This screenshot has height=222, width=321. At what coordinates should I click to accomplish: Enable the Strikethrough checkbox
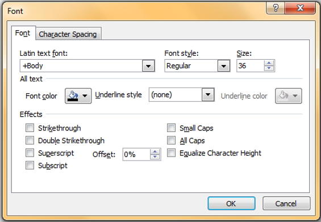[x=30, y=128]
